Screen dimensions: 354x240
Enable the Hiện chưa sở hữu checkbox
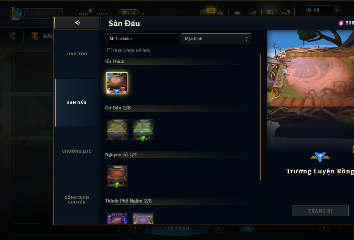click(109, 50)
